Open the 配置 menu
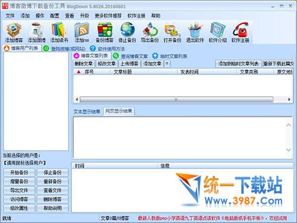 [55, 15]
